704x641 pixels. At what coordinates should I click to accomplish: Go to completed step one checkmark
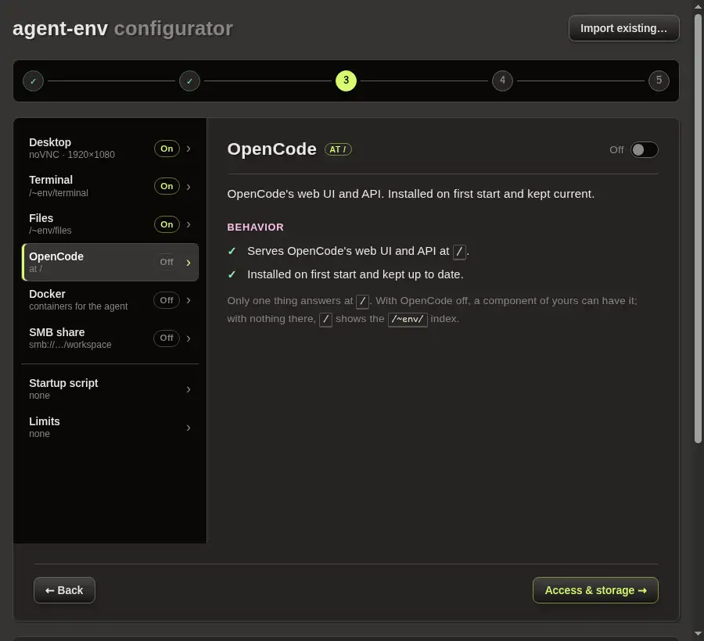(33, 81)
